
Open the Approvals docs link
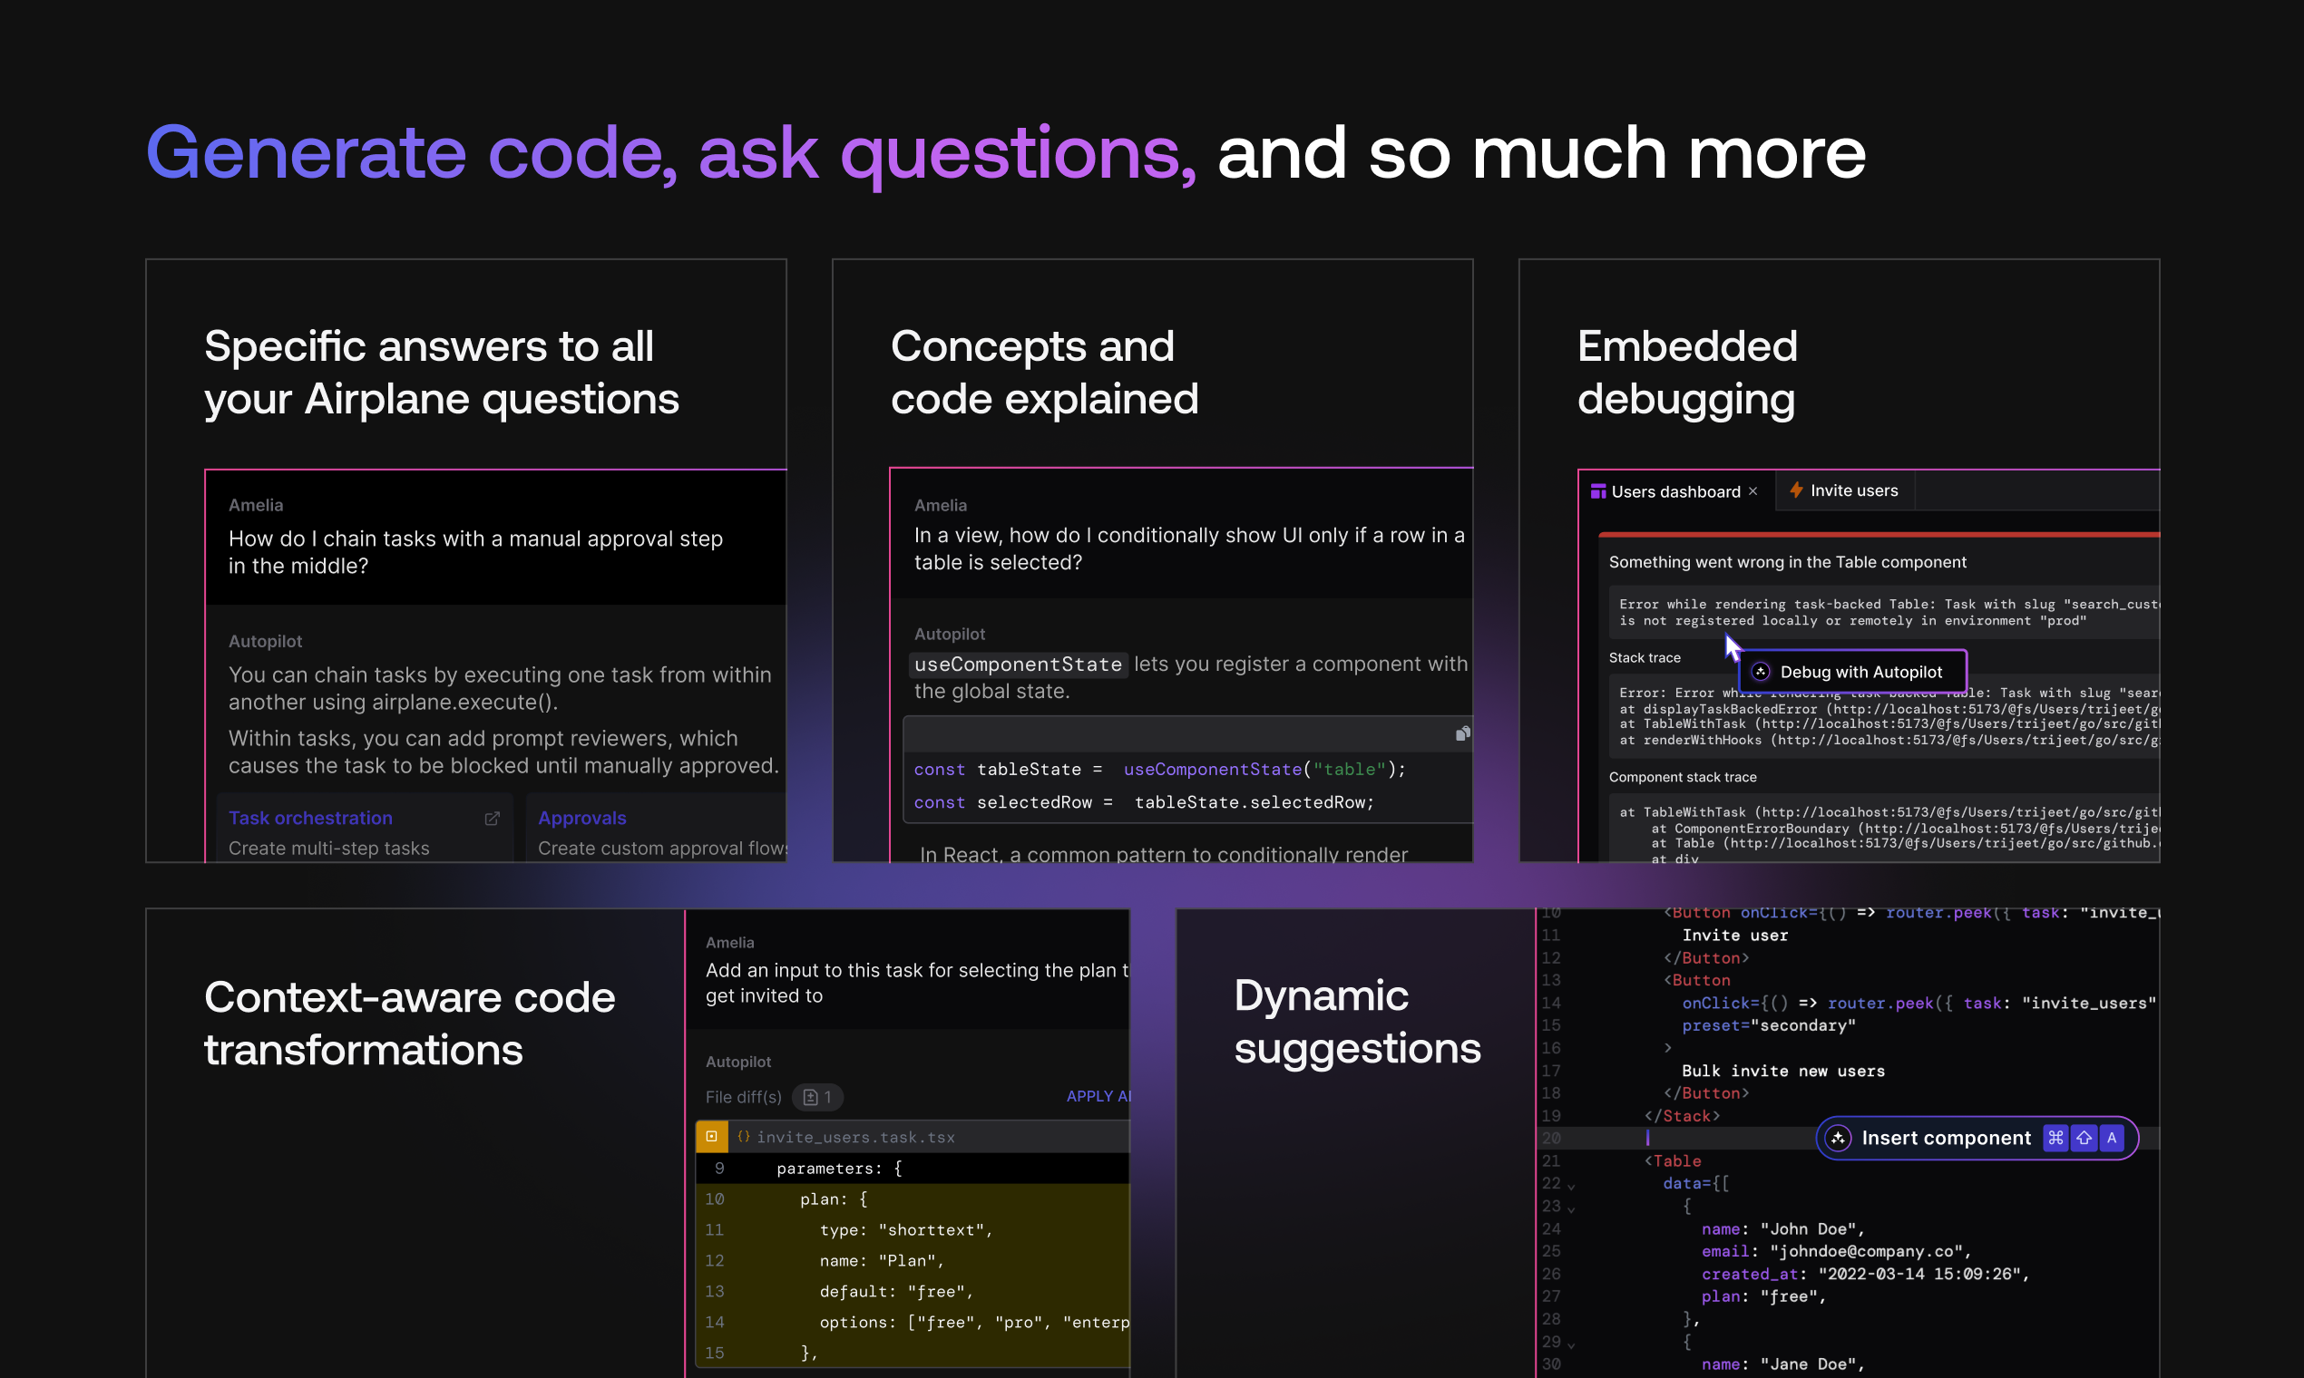click(x=581, y=818)
